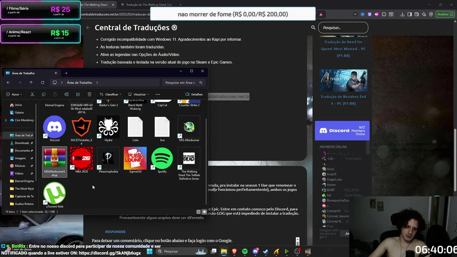Refresh the Explorer folder view
Screen dimensions: 457x257
point(42,82)
